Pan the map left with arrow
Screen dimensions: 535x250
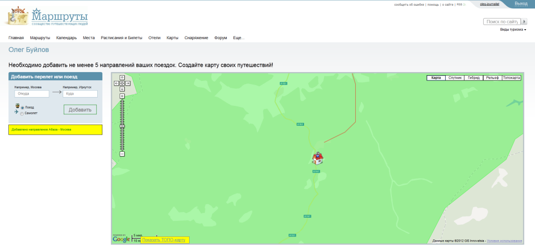tap(117, 83)
